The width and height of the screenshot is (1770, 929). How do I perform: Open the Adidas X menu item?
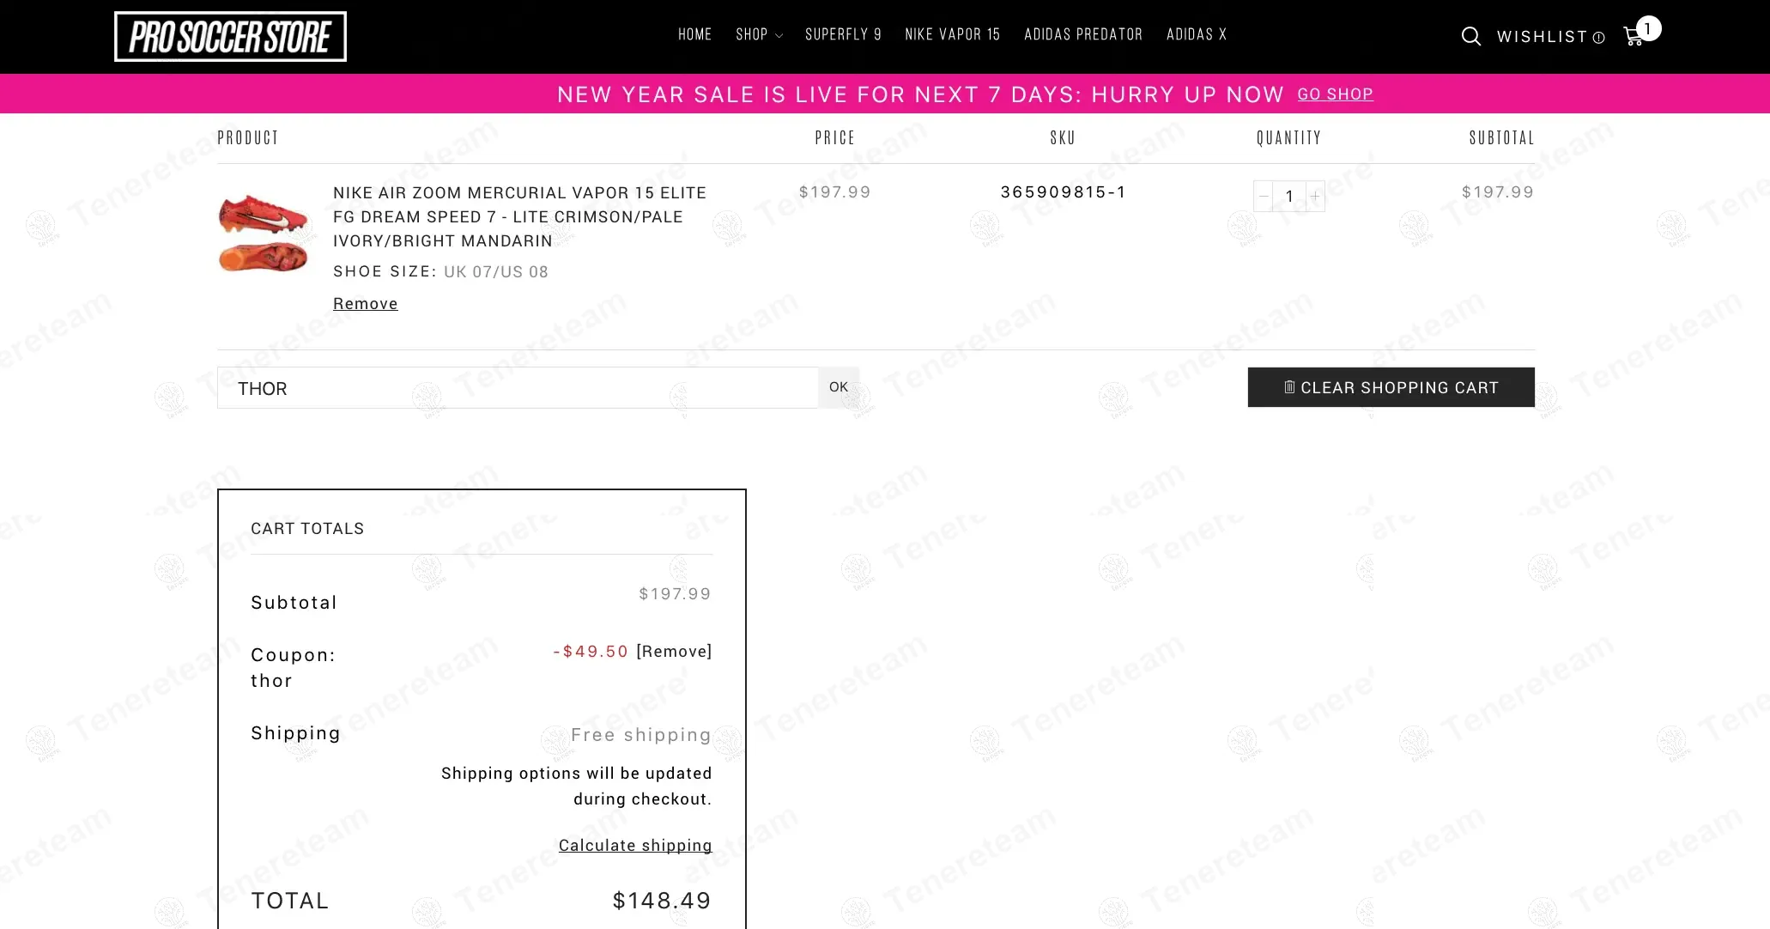click(1196, 34)
